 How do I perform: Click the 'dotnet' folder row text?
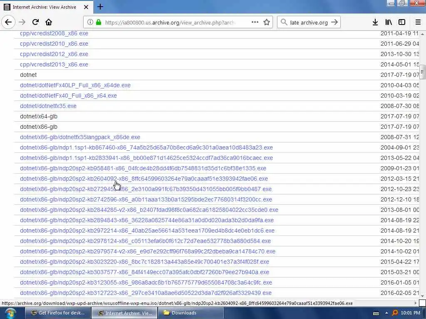click(x=28, y=75)
